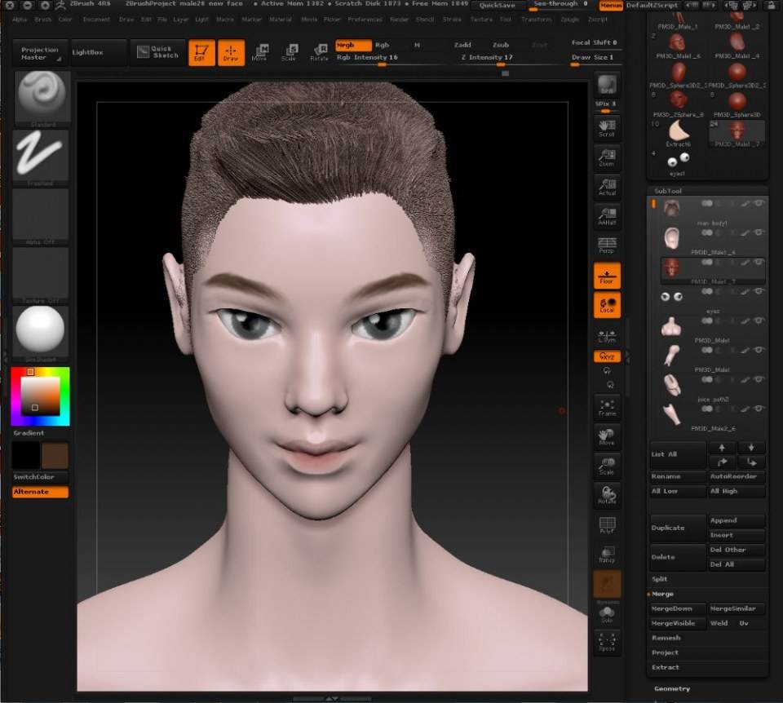Click the Scale view icon in right shelf
This screenshot has width=783, height=703.
click(607, 466)
